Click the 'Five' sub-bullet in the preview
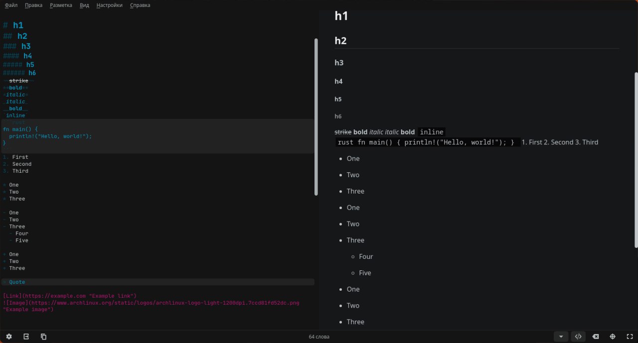The image size is (638, 343). coord(365,273)
